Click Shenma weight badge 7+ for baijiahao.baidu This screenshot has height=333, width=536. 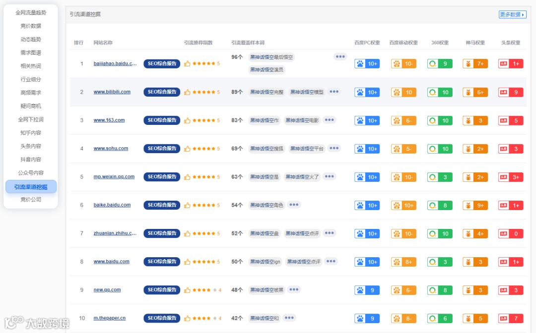[475, 63]
